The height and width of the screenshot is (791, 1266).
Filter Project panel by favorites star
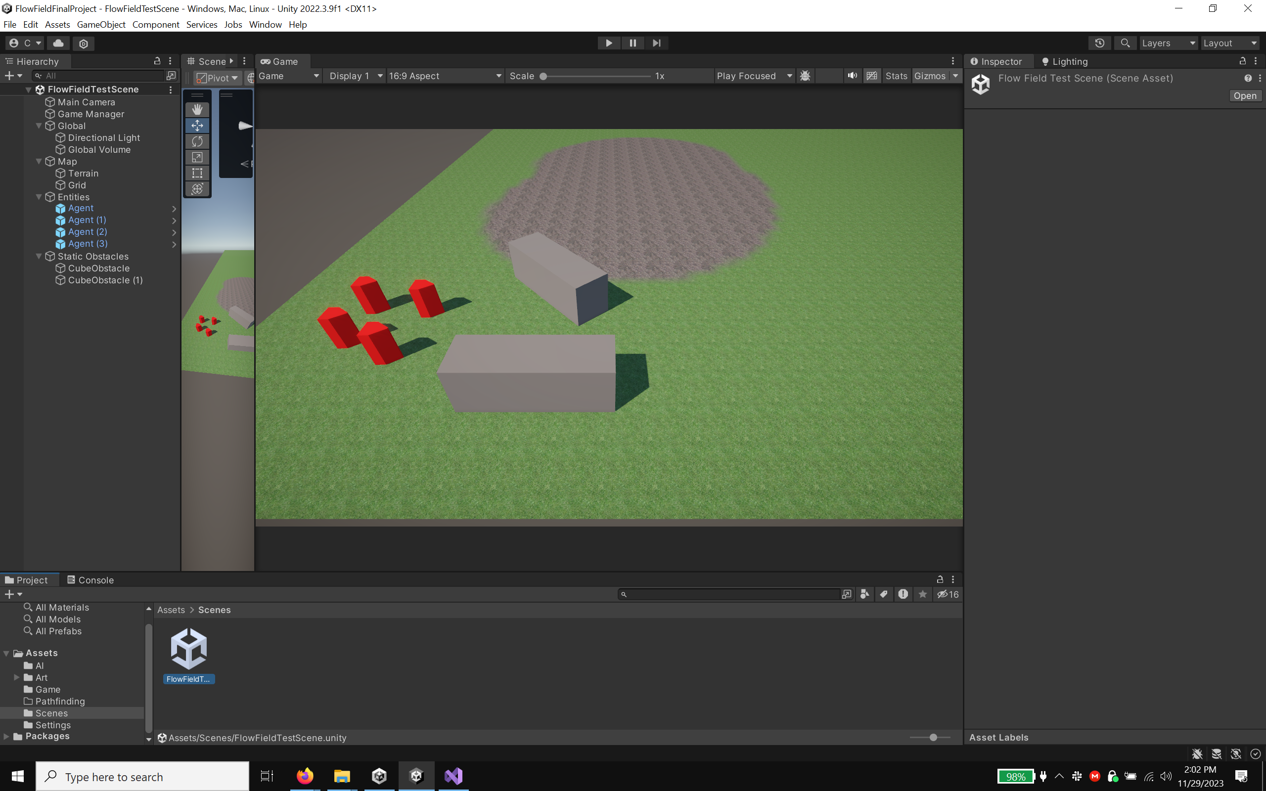point(923,594)
